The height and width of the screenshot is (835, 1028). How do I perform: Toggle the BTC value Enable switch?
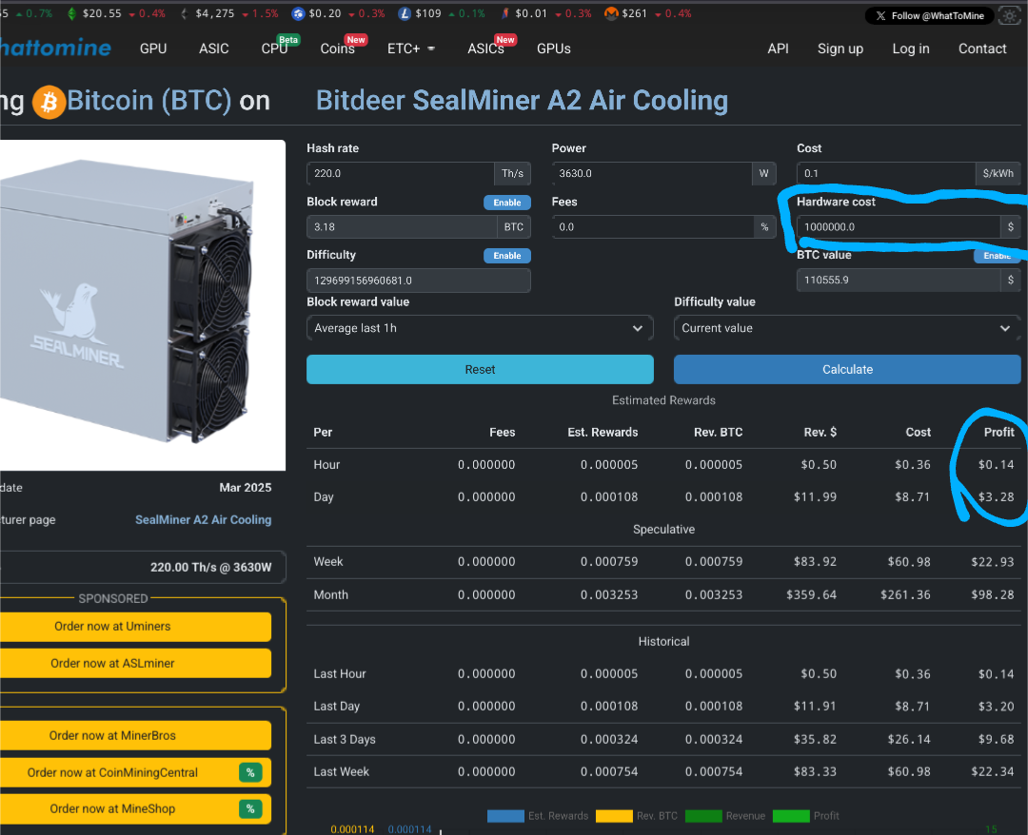996,256
